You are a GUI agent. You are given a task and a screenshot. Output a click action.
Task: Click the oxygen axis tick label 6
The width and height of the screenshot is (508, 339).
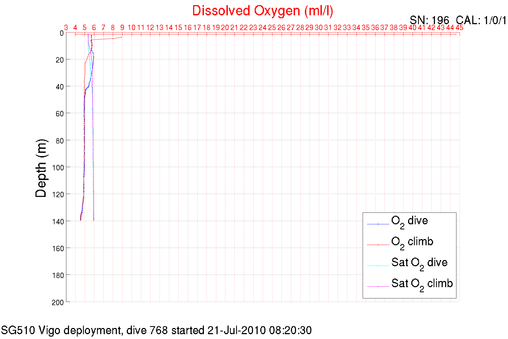click(94, 28)
